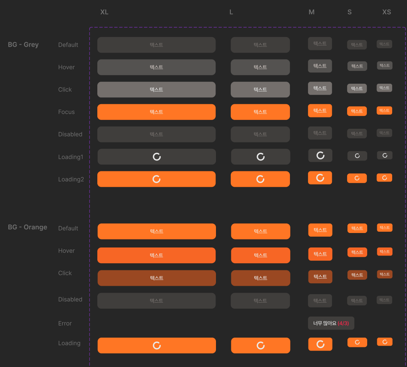Click the M spinner button in BG-Grey Loading1 row
Screen dimensions: 407x367
click(x=320, y=155)
